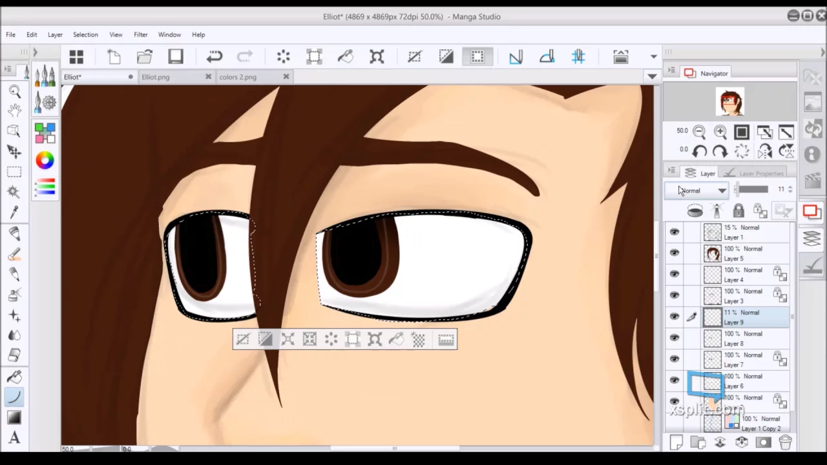The height and width of the screenshot is (465, 827).
Task: Select the Zoom magnifier tool
Action: (x=14, y=91)
